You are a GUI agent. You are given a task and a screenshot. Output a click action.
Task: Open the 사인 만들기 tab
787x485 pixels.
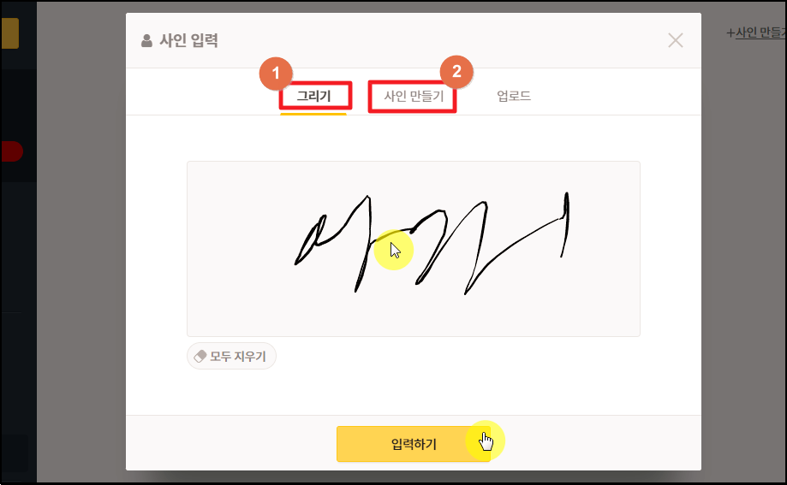coord(414,96)
